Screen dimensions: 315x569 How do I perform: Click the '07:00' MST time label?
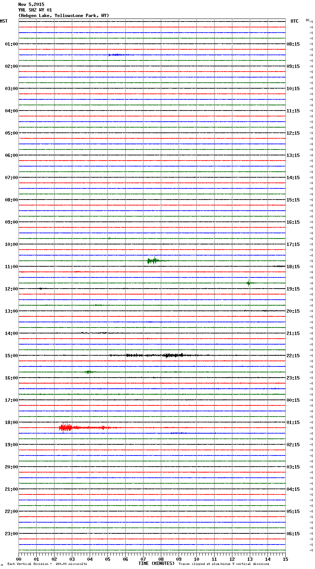click(x=11, y=178)
